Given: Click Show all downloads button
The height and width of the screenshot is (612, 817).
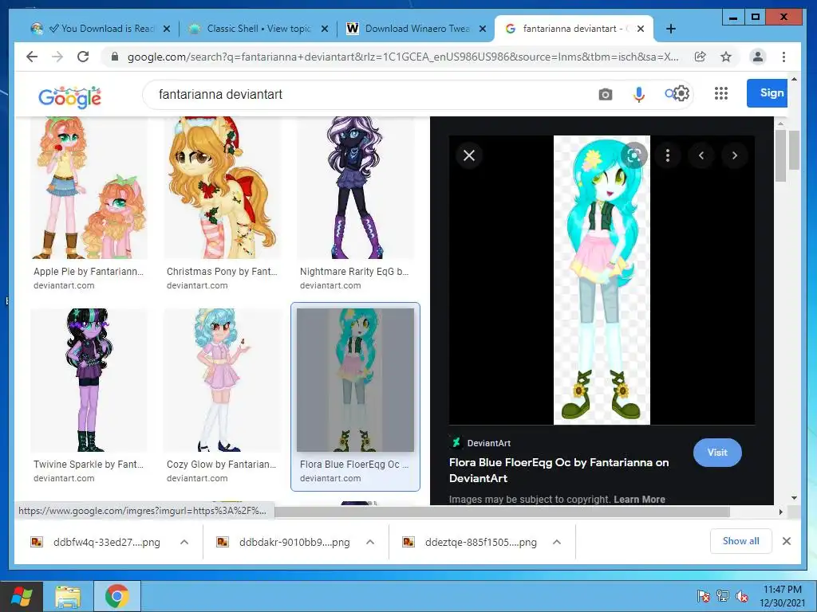Looking at the screenshot, I should 740,541.
